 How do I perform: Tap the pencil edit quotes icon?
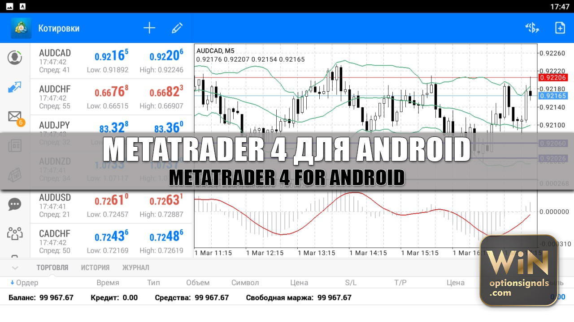click(x=177, y=28)
